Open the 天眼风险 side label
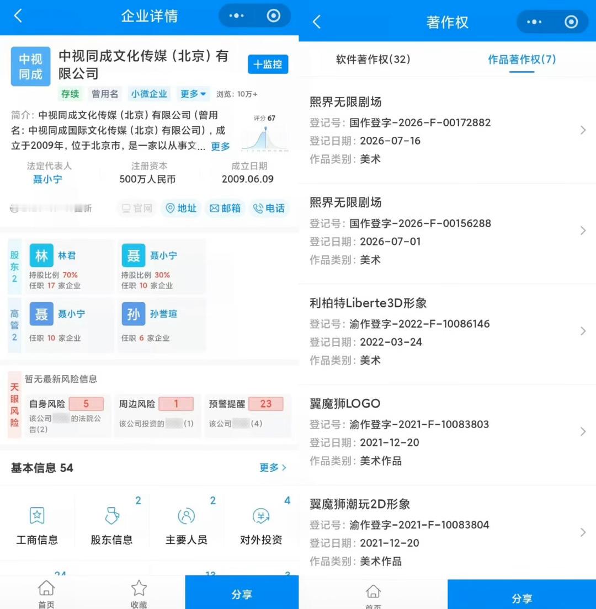Screen dimensions: 596x609 coord(14,405)
